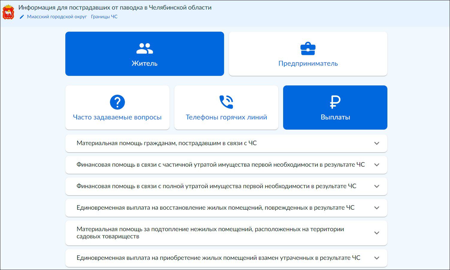Select the Выплаты section label

click(x=335, y=117)
